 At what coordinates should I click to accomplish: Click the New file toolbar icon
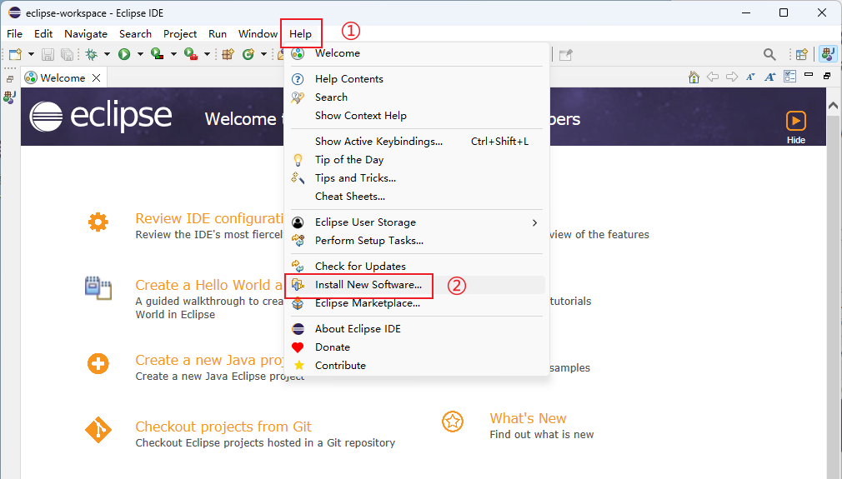click(x=15, y=54)
